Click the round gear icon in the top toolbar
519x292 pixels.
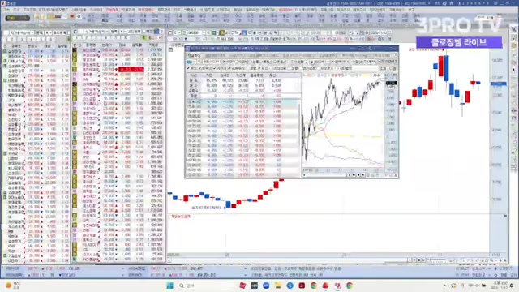click(79, 16)
